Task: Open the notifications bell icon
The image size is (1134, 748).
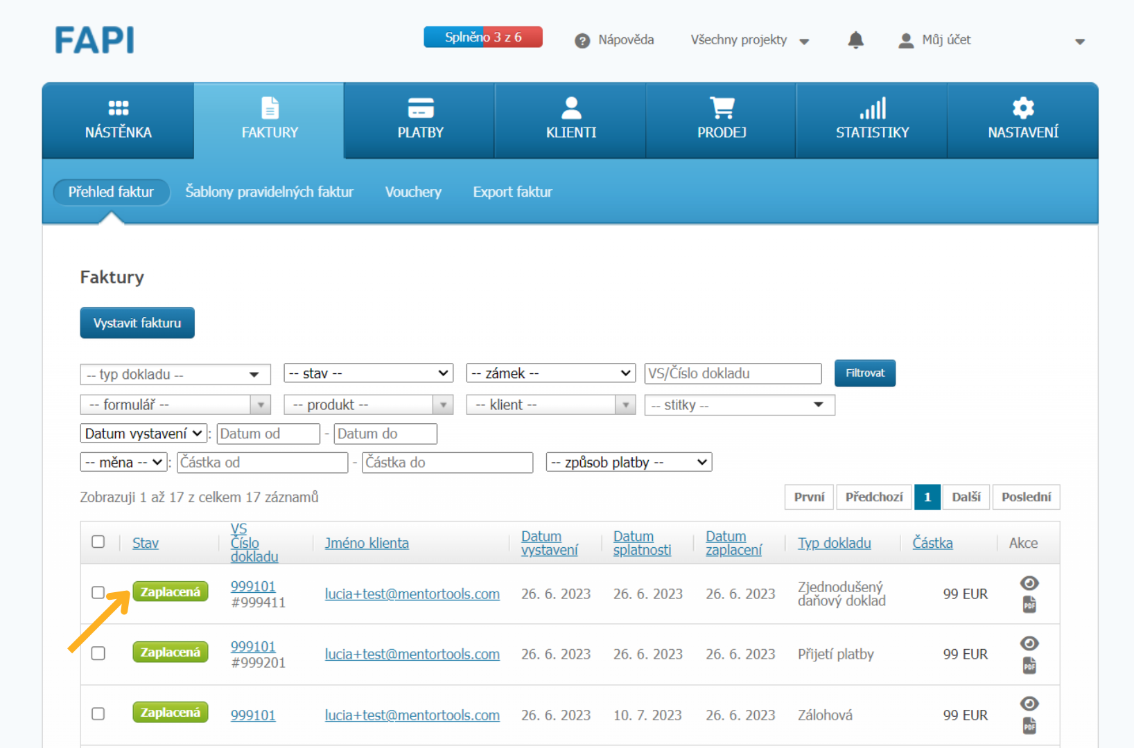Action: (x=856, y=40)
